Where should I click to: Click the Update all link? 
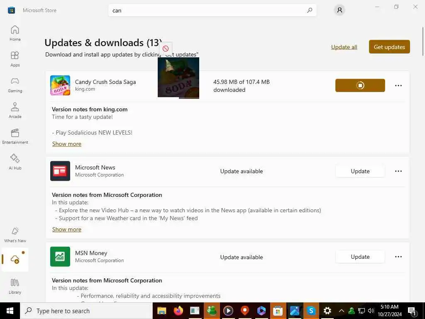[x=344, y=47]
